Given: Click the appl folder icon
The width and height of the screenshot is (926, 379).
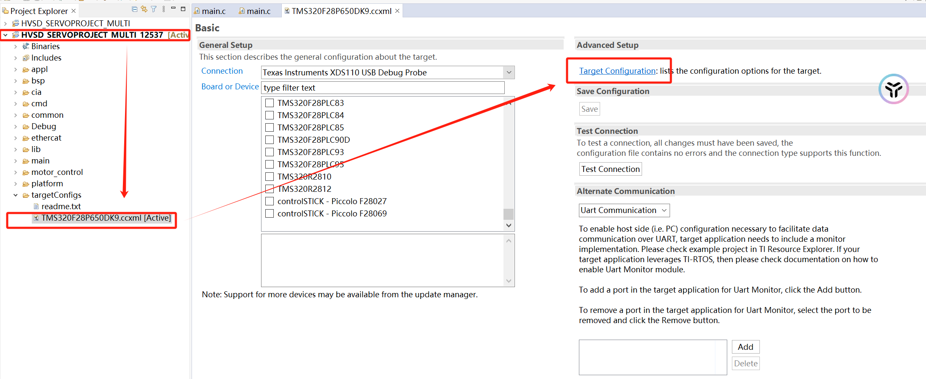Looking at the screenshot, I should coord(26,69).
